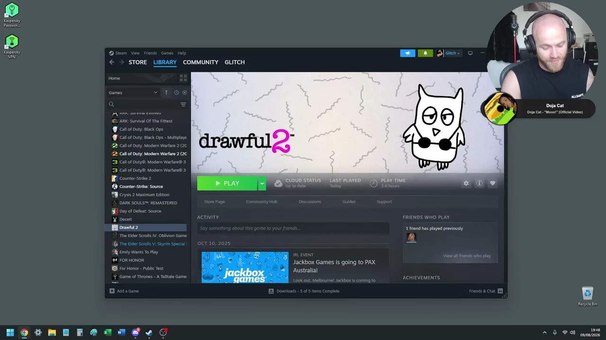Click View all friends who play

coord(467,256)
